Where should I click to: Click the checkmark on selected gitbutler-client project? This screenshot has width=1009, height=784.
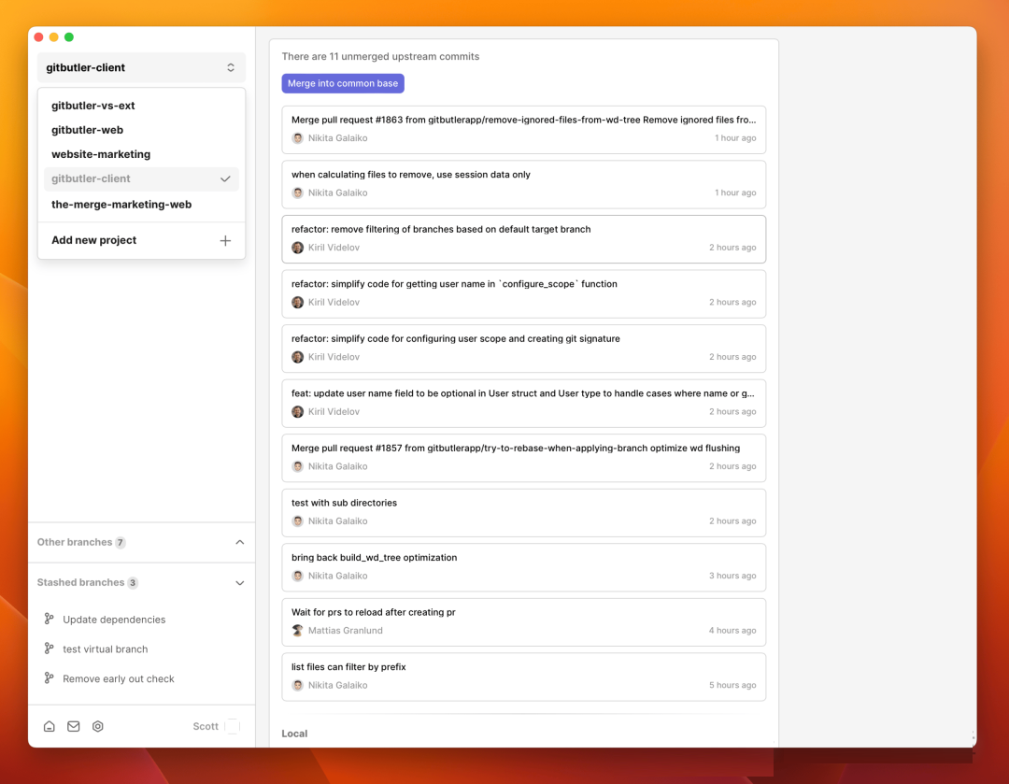tap(225, 178)
